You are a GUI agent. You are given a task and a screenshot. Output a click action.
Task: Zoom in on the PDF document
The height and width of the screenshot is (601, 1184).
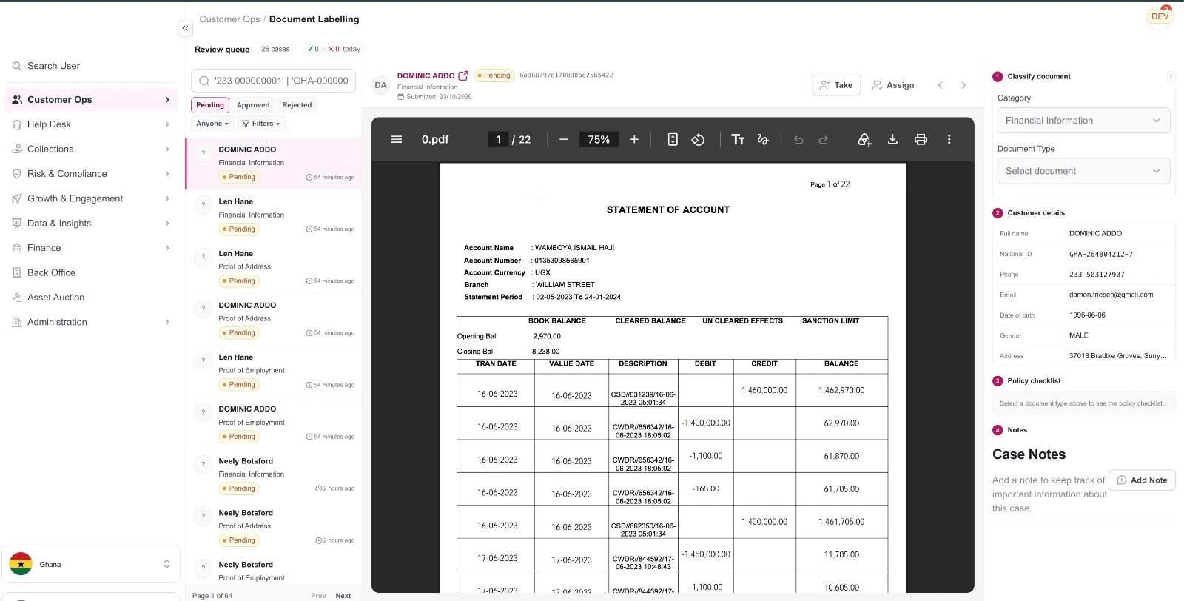pyautogui.click(x=634, y=139)
